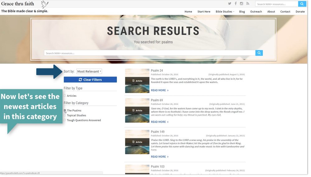Click the main search magnifier button
Viewport: 311px width, 177px height.
(x=259, y=53)
